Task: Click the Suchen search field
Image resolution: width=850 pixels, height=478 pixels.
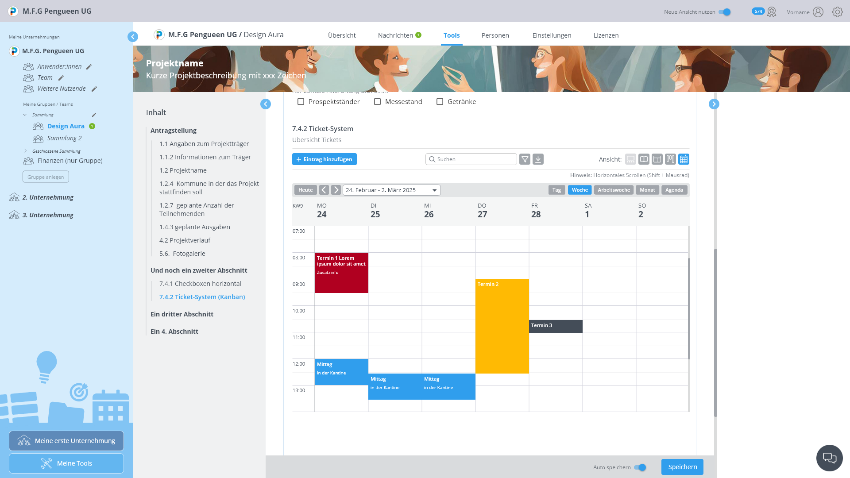Action: pos(471,159)
